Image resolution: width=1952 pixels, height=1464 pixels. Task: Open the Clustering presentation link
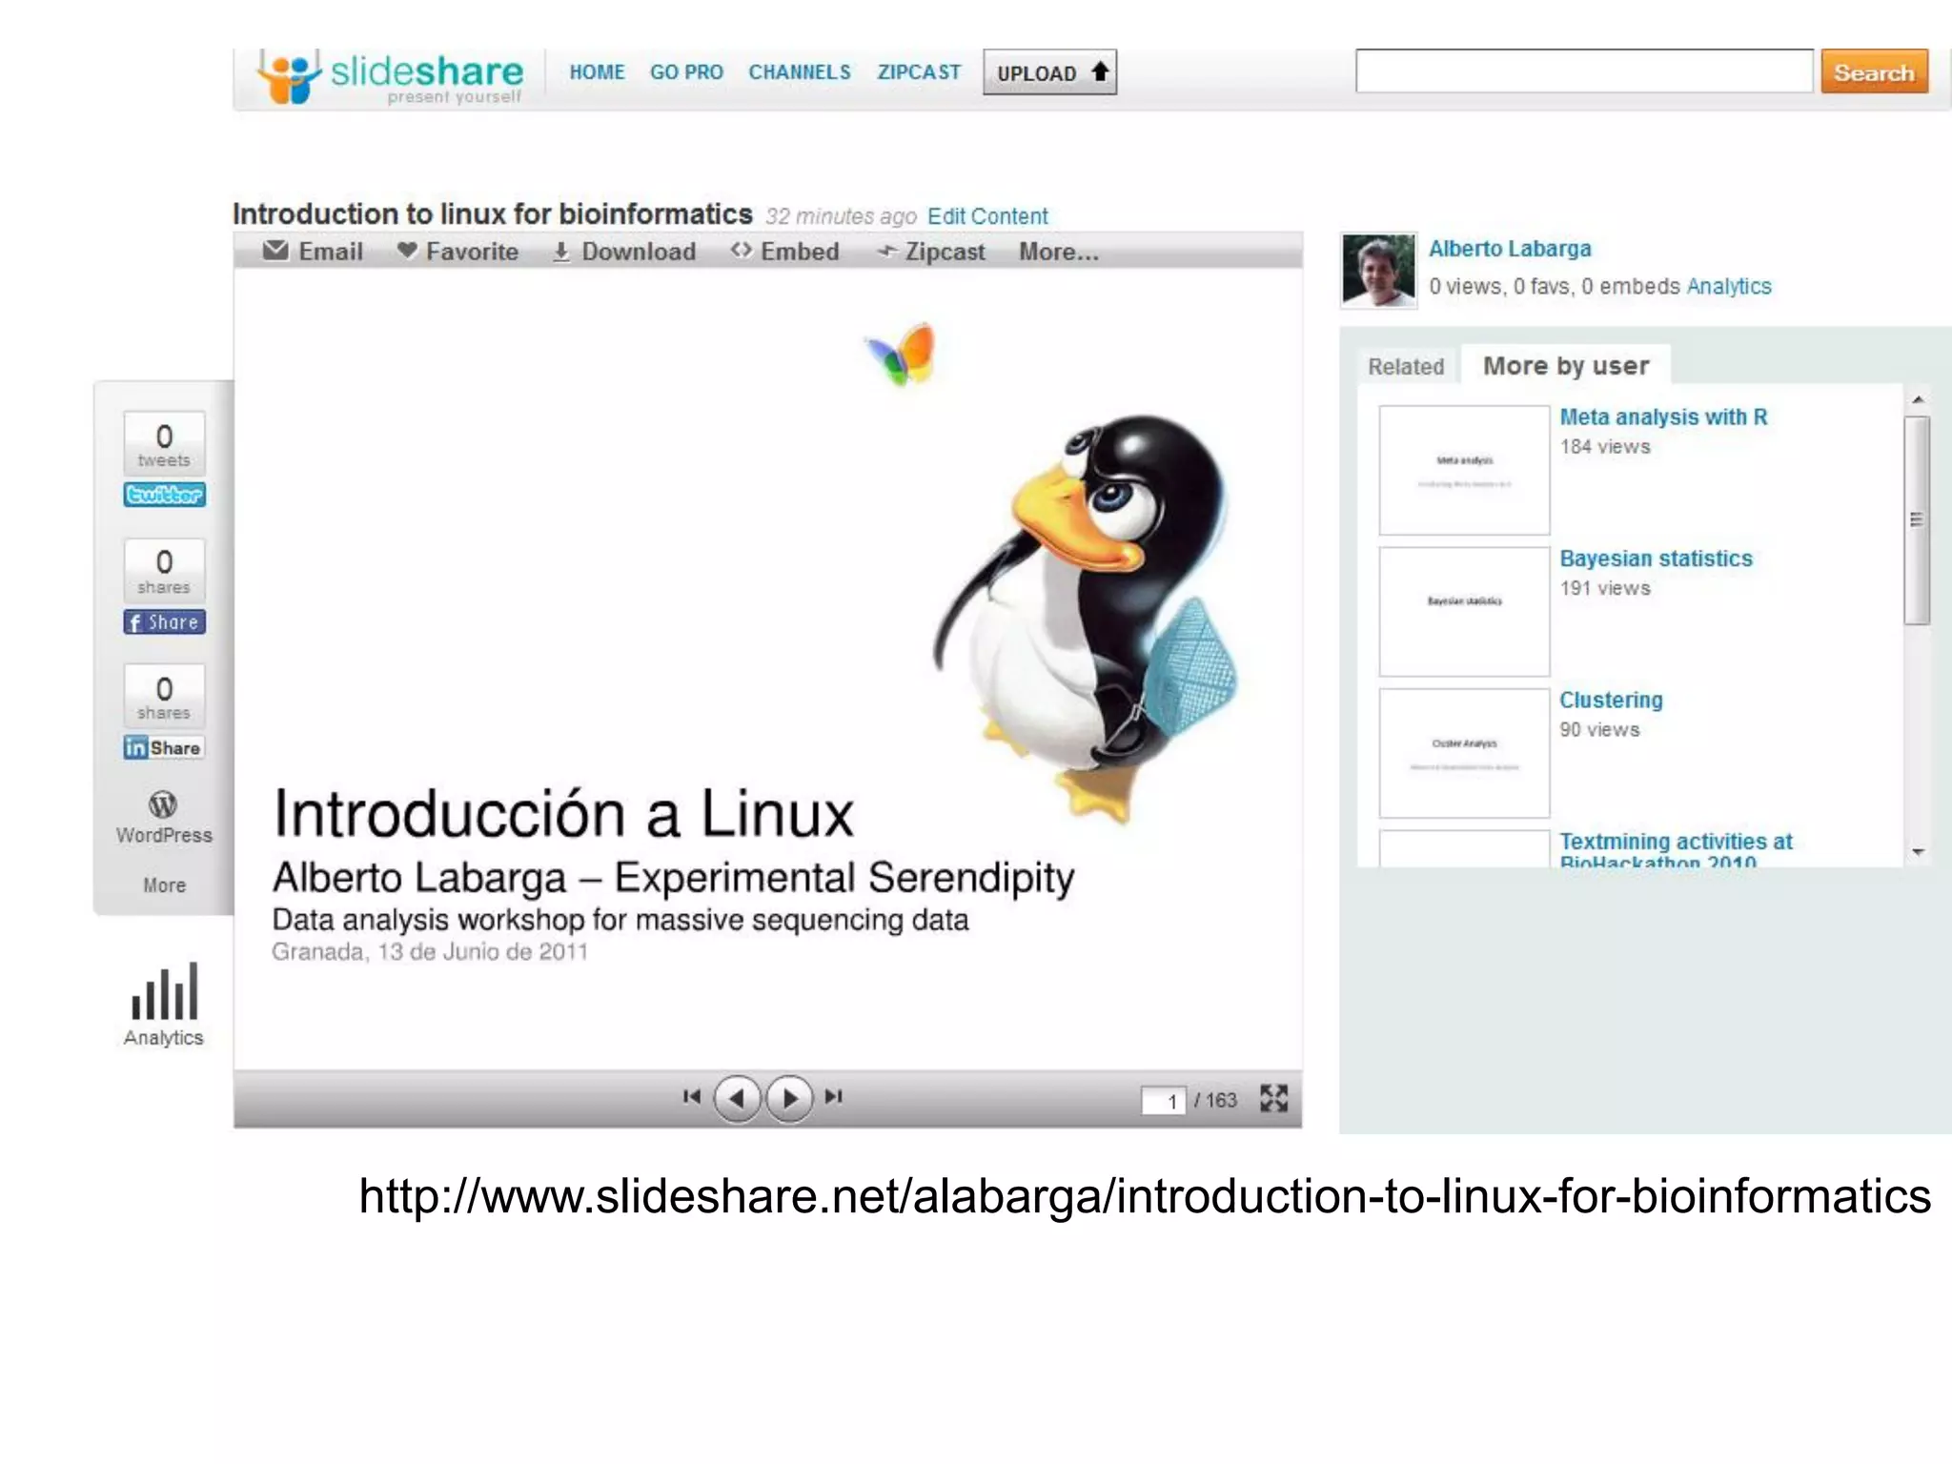tap(1611, 701)
